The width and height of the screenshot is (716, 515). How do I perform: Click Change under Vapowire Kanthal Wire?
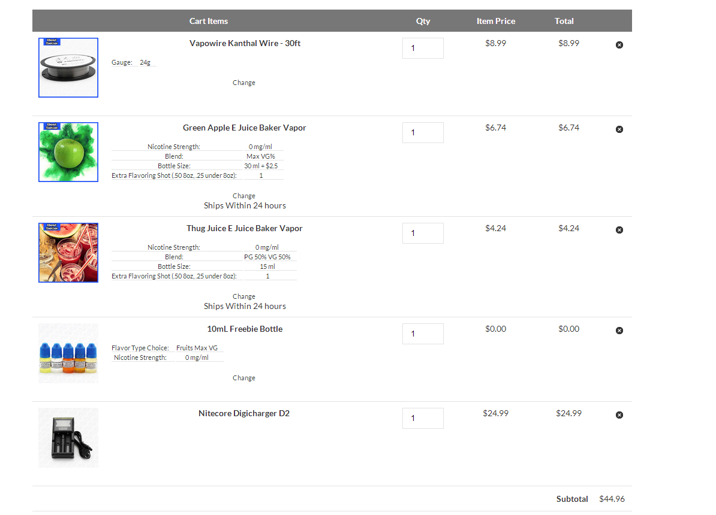click(244, 83)
